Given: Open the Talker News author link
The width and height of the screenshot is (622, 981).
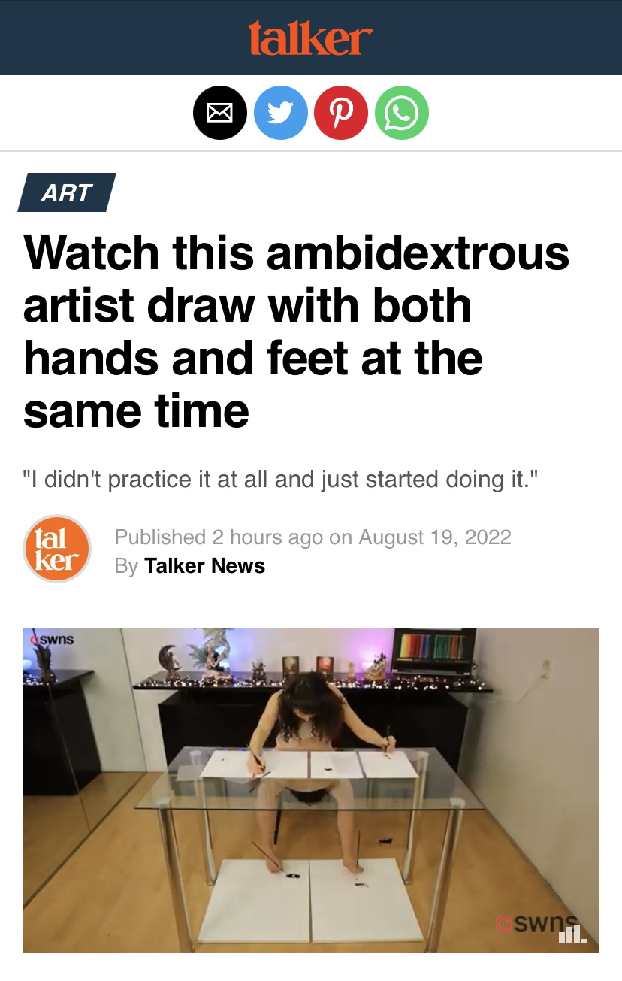Looking at the screenshot, I should [204, 565].
